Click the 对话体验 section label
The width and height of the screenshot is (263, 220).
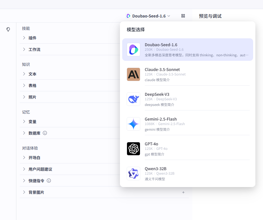click(30, 148)
